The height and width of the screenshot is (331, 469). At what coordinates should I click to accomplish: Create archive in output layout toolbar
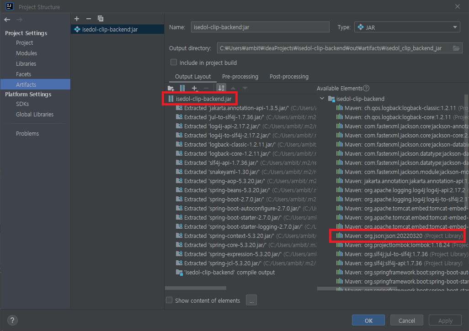click(x=182, y=89)
